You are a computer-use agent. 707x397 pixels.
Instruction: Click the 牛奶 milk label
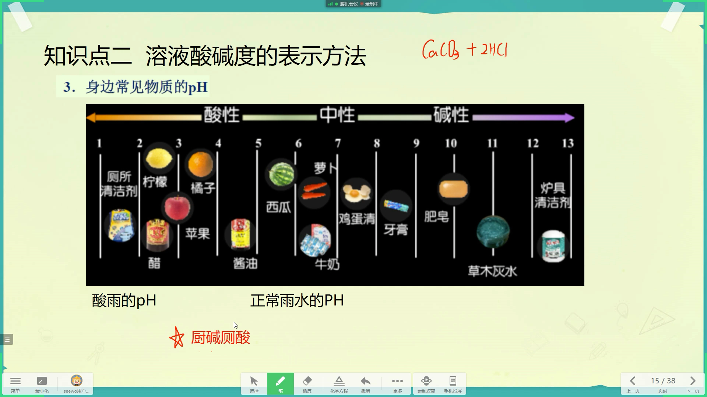pos(327,264)
